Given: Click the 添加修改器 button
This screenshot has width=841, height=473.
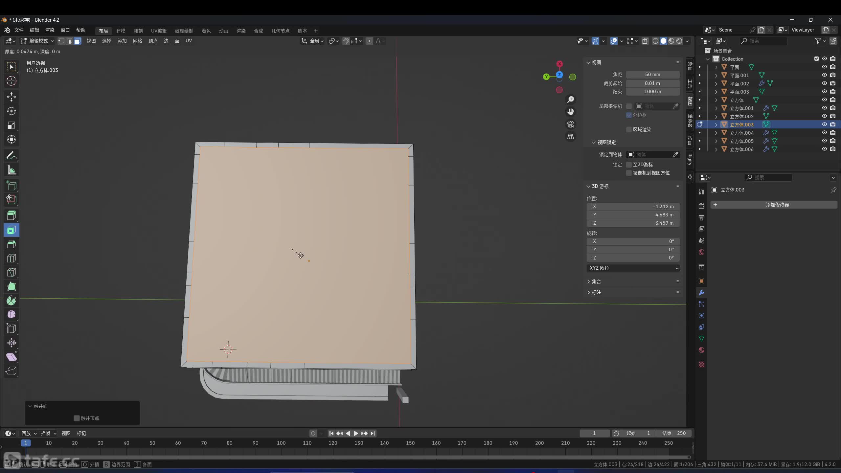Looking at the screenshot, I should pos(774,205).
